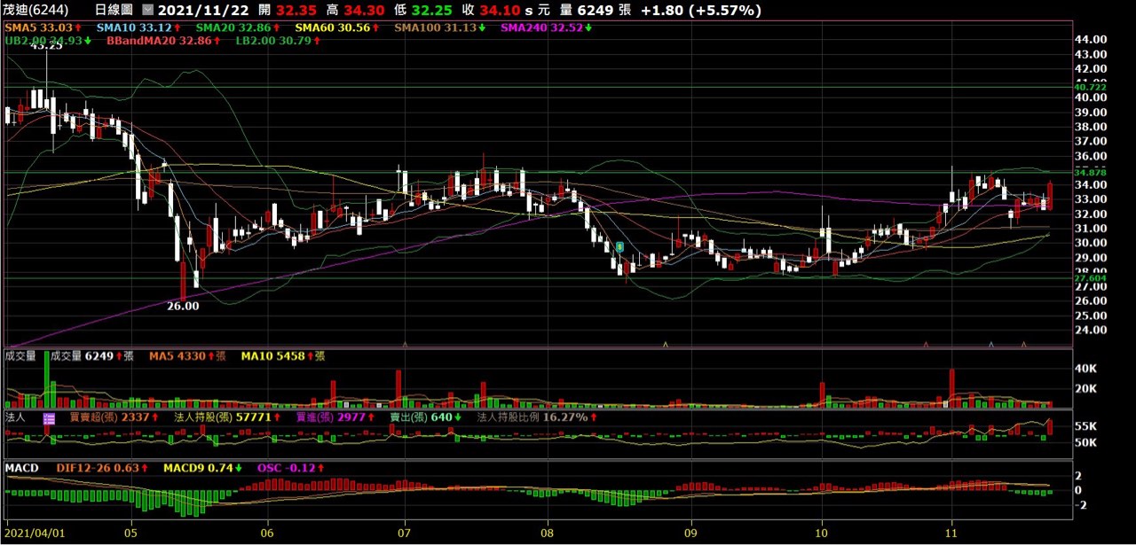The image size is (1136, 545).
Task: Open the date dropdown beside 日線圖
Action: click(x=147, y=11)
